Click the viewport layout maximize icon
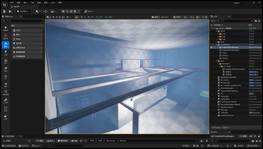 [206, 17]
